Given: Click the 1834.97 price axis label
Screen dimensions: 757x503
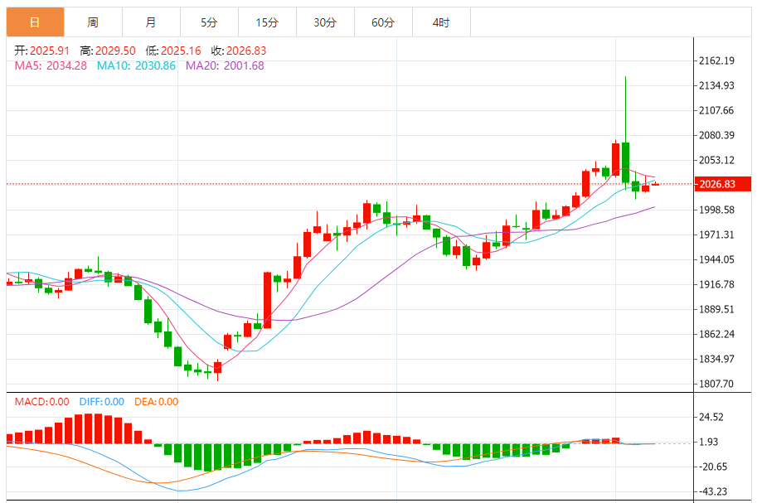Looking at the screenshot, I should click(716, 359).
